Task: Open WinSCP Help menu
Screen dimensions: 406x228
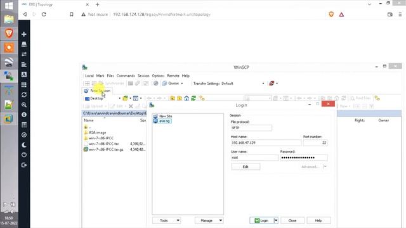Action: [x=186, y=76]
